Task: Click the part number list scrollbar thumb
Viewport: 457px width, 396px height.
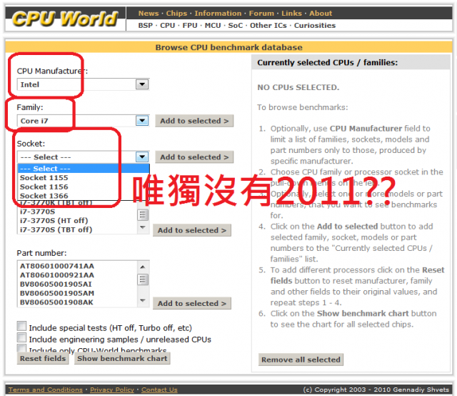Action: (x=143, y=279)
